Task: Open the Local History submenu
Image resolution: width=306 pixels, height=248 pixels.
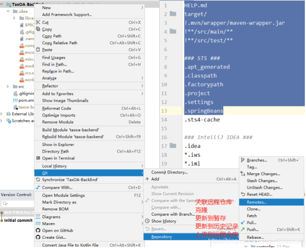Action: click(x=89, y=166)
